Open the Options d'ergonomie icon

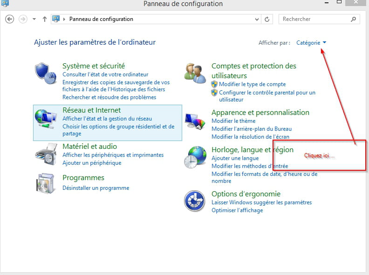pyautogui.click(x=195, y=201)
